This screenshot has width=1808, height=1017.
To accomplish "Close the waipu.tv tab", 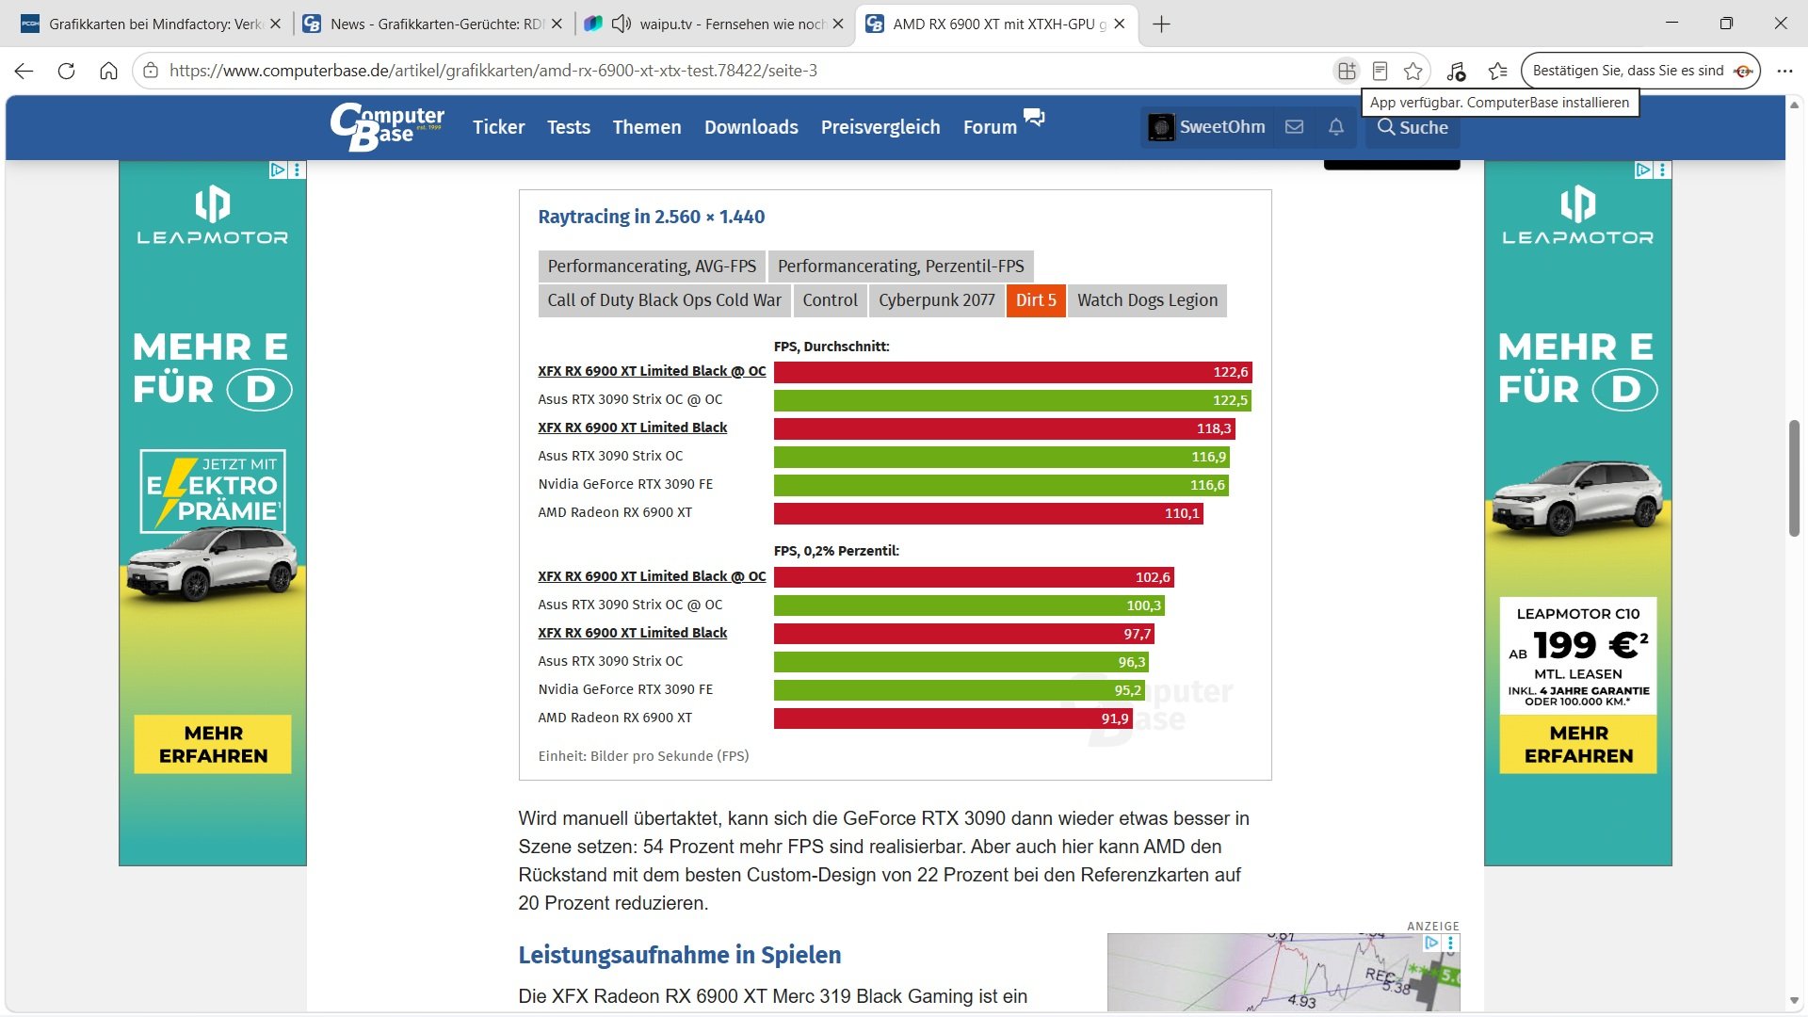I will pos(838,24).
